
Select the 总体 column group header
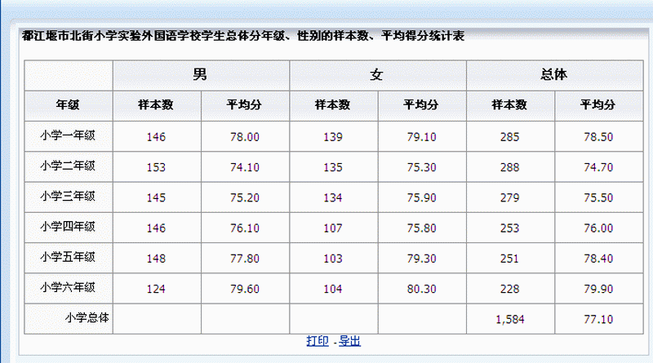pos(553,74)
